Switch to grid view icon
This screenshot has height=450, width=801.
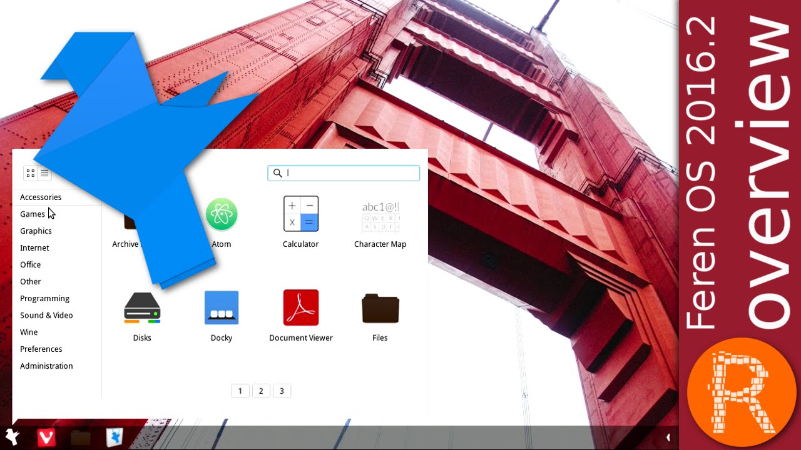click(31, 173)
